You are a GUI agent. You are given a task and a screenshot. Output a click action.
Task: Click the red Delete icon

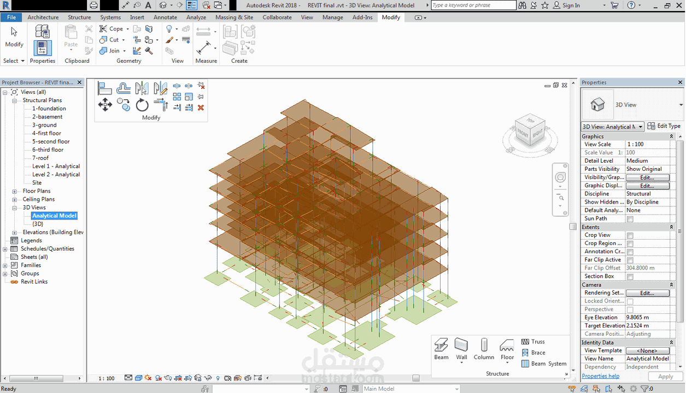click(201, 108)
